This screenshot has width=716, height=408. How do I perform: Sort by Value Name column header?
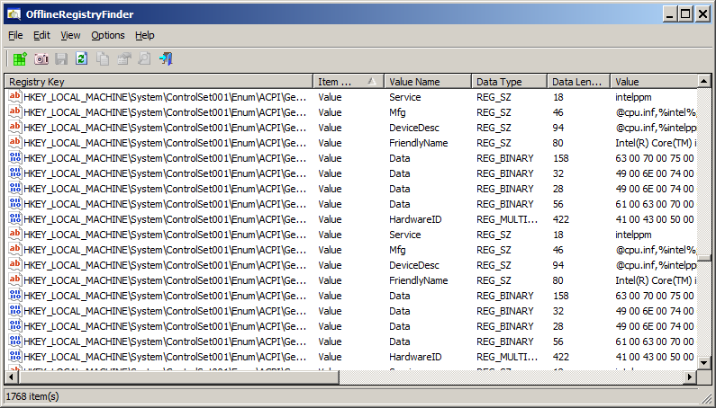tap(427, 82)
